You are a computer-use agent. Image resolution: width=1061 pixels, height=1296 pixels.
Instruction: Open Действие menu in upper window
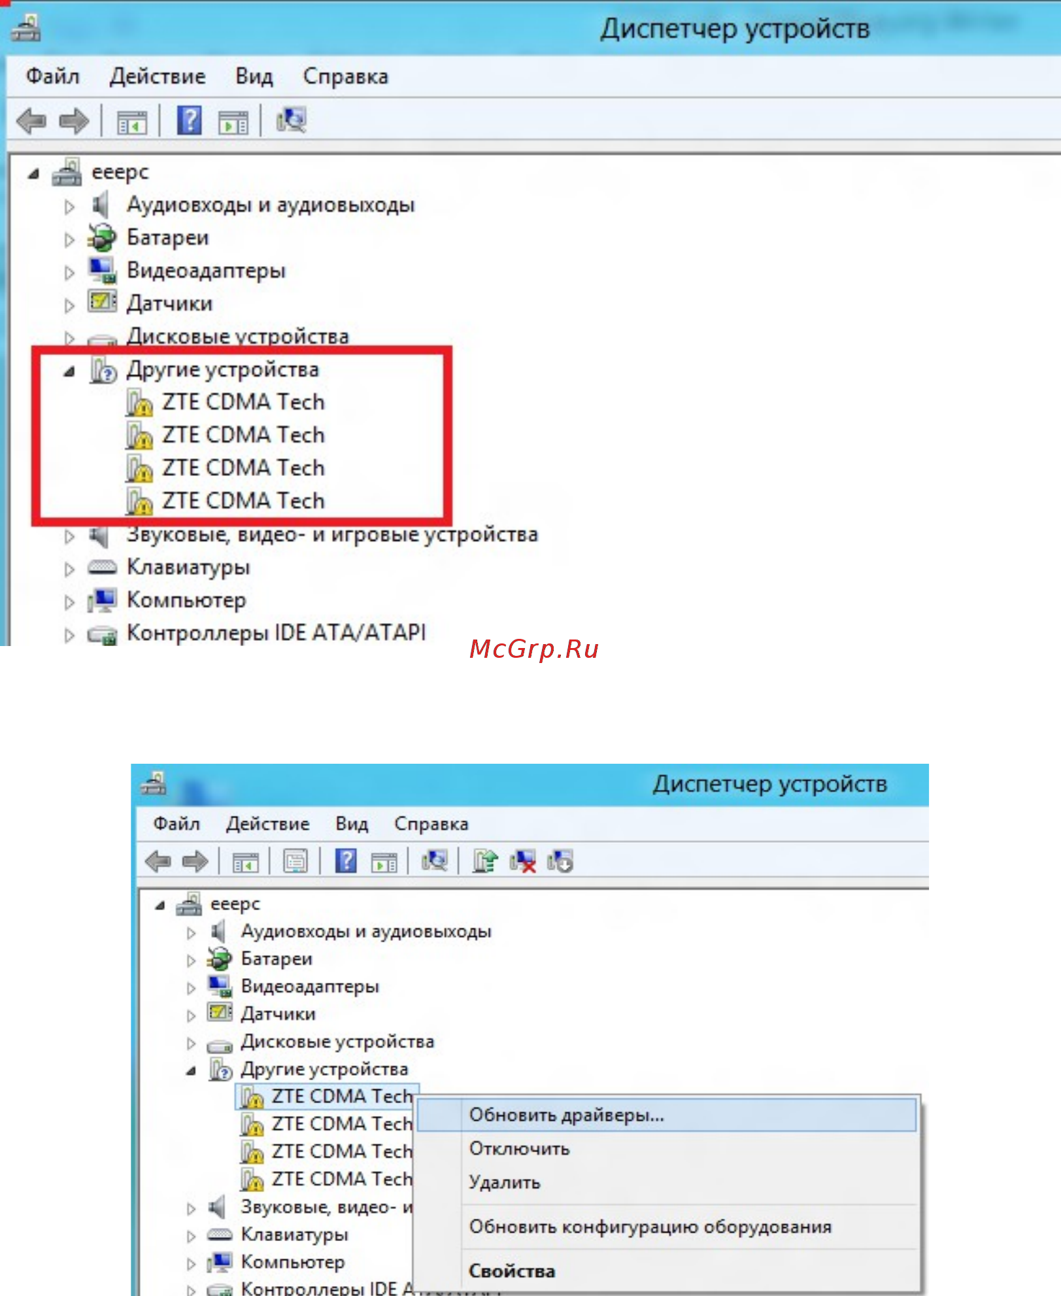pyautogui.click(x=158, y=77)
